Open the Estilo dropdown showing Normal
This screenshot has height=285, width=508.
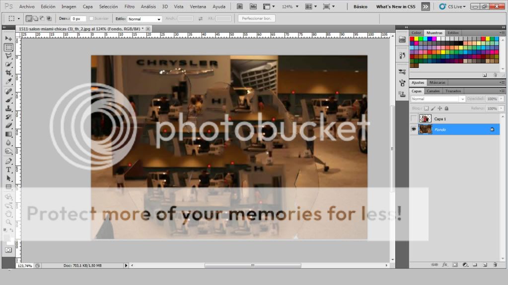[x=145, y=19]
